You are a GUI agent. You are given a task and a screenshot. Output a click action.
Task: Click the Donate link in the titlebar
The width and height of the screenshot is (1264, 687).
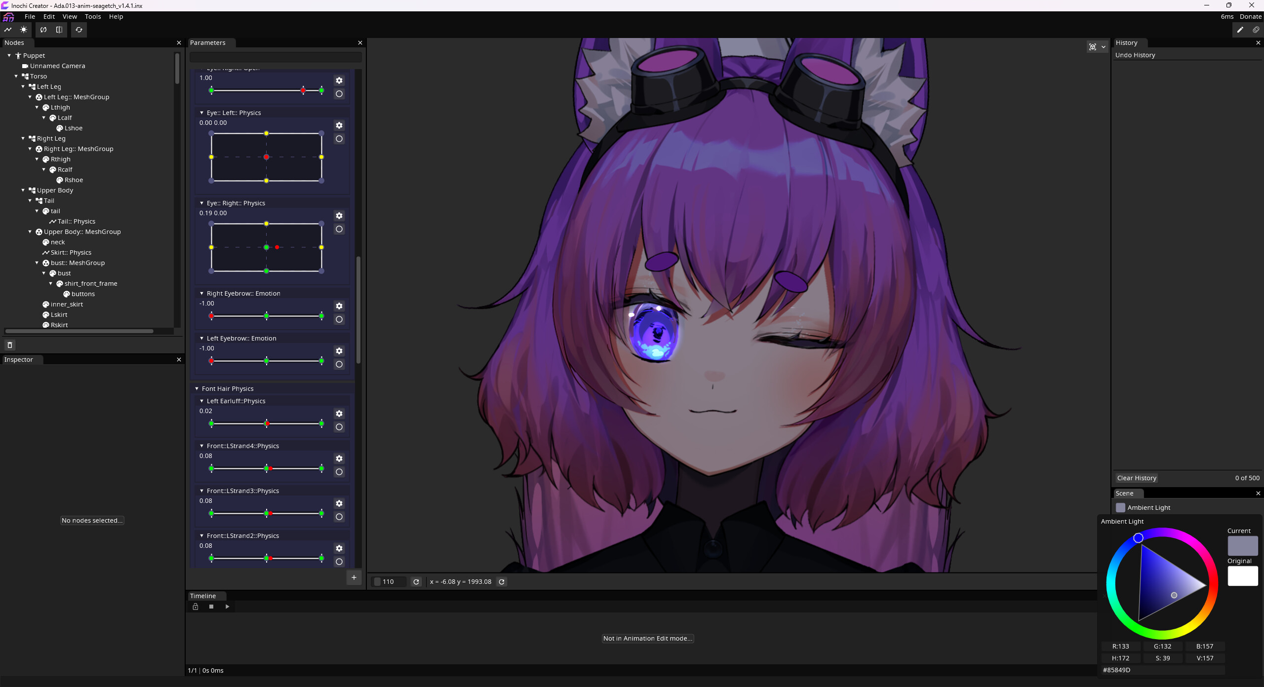(x=1250, y=16)
